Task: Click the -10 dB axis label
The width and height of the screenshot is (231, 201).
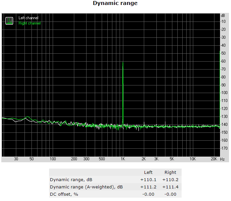Action: [x=223, y=22]
